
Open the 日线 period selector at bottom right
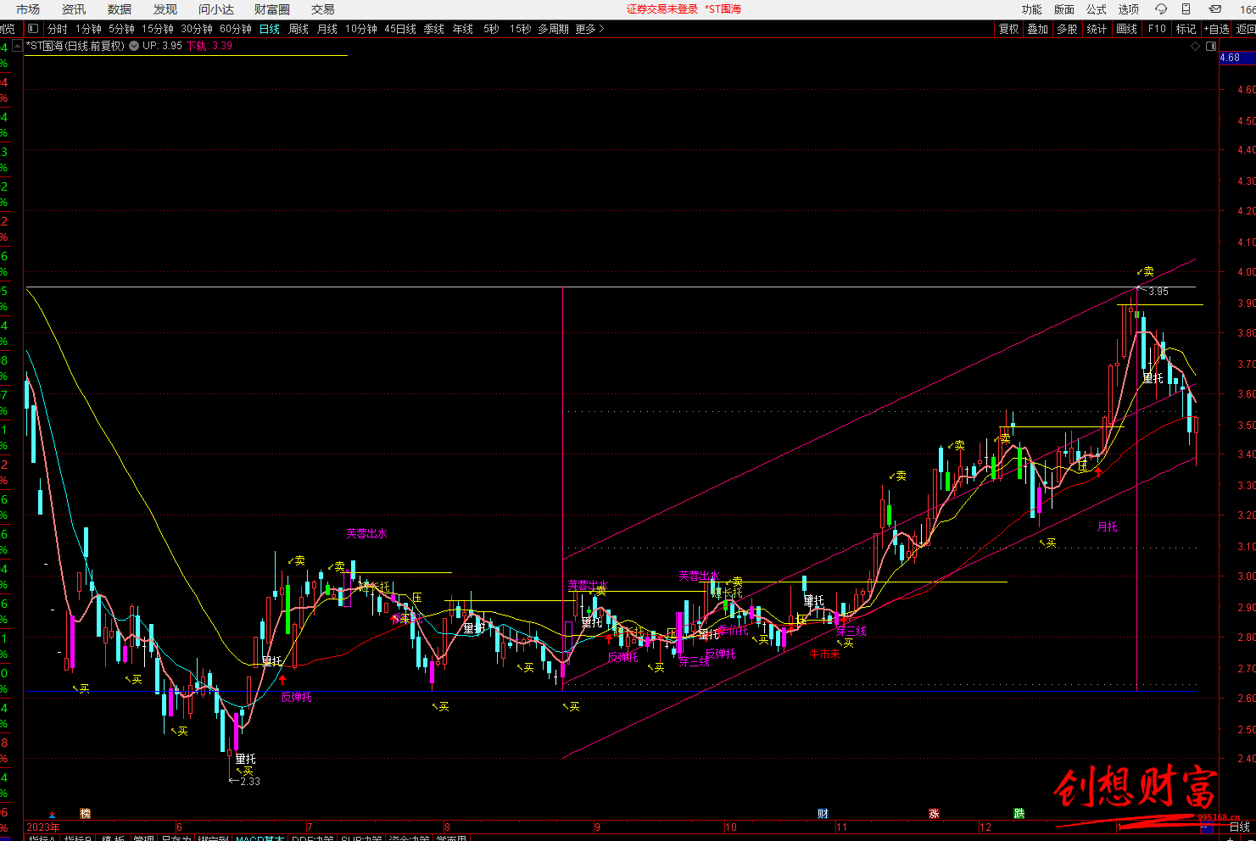pyautogui.click(x=1239, y=827)
